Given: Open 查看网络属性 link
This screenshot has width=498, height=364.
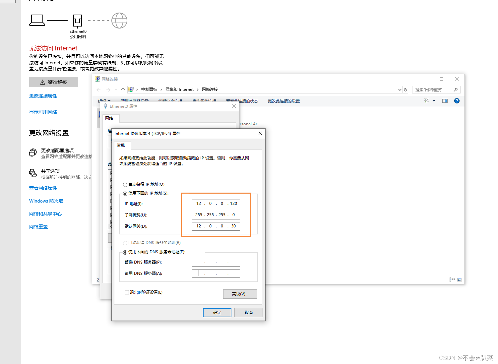Looking at the screenshot, I should coord(43,188).
